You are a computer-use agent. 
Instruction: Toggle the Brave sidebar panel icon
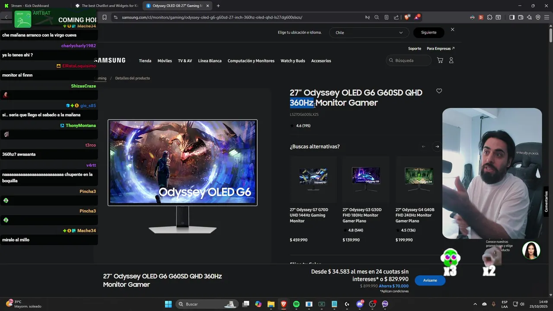tap(512, 17)
